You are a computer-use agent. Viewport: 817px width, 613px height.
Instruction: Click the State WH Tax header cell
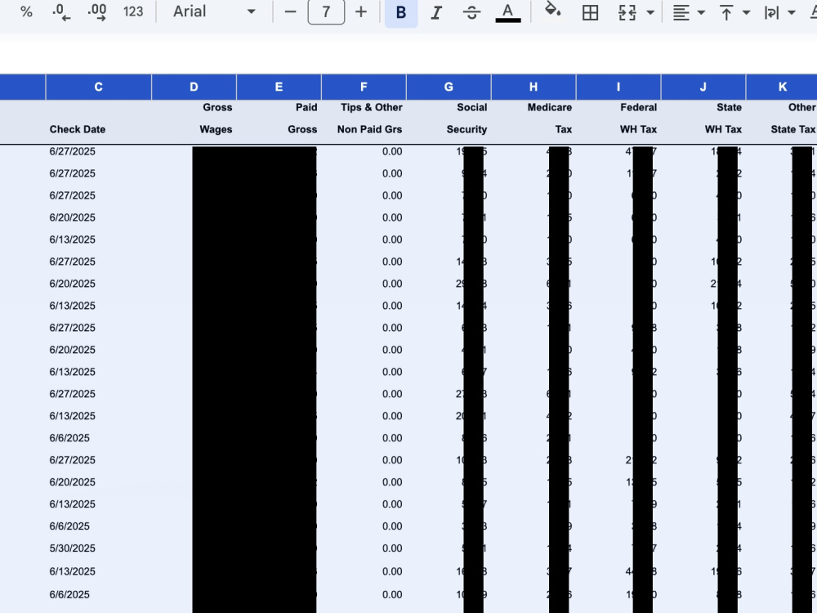pos(703,122)
